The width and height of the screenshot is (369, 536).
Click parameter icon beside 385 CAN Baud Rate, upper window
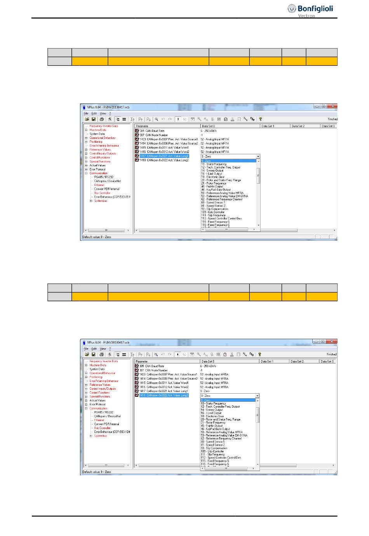click(137, 131)
